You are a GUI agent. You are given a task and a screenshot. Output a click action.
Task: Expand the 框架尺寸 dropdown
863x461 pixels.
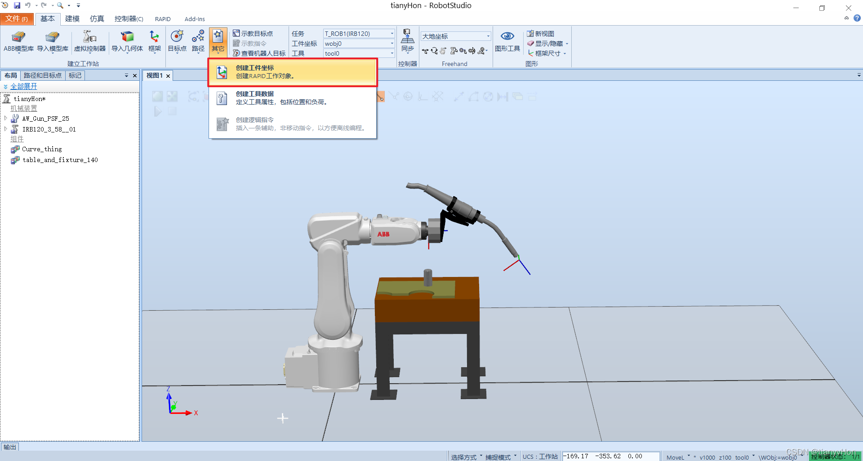pos(565,53)
